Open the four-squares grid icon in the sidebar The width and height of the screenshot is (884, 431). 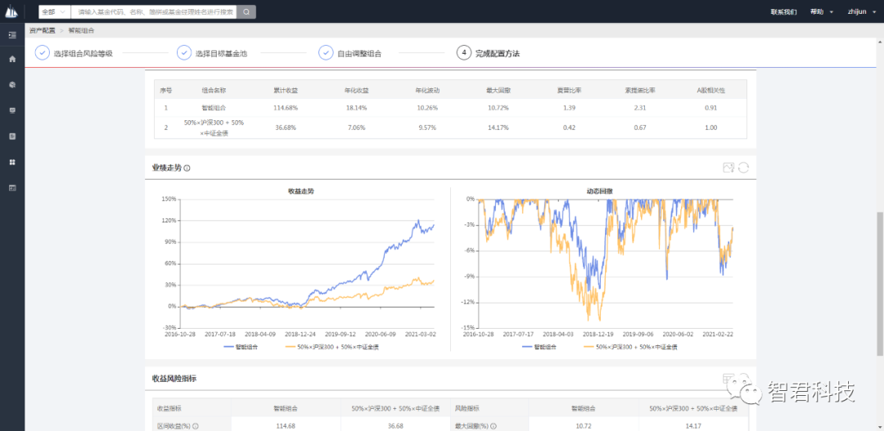(x=12, y=162)
